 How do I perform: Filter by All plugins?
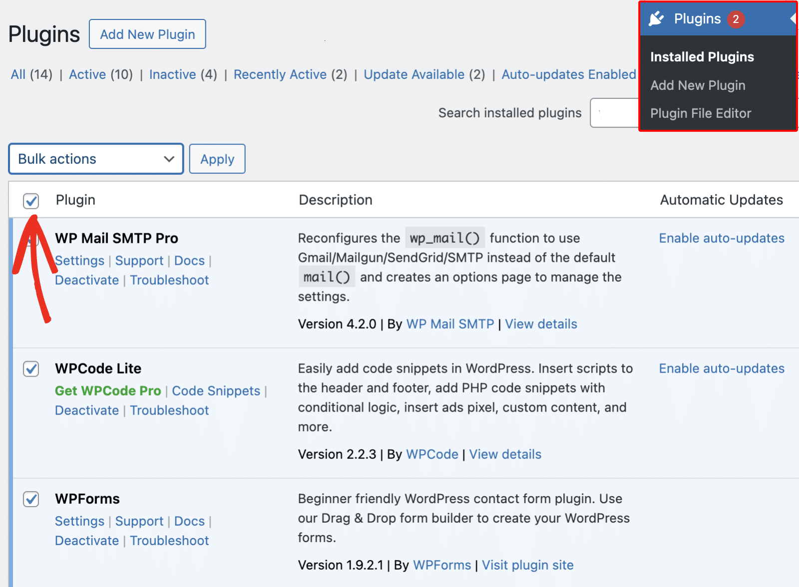click(x=18, y=74)
